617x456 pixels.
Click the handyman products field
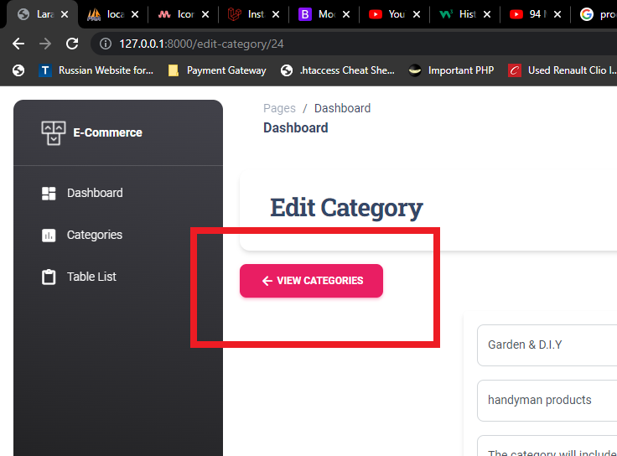[x=547, y=400]
